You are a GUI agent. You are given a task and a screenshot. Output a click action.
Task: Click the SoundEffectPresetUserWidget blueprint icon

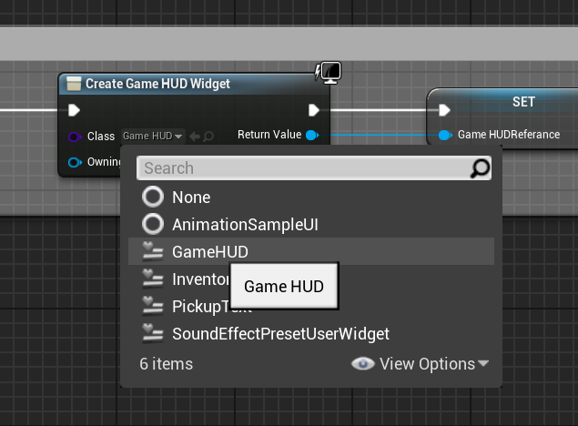pos(153,333)
